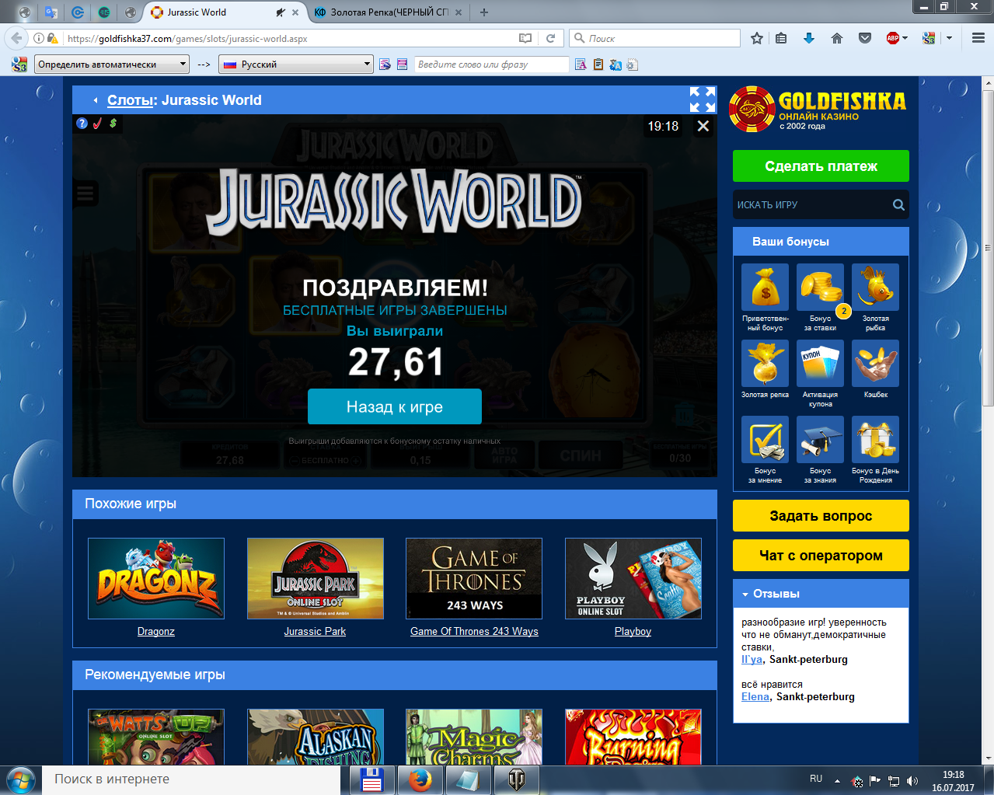Open reviewer Elena profile link
Screen dimensions: 994x795
755,696
